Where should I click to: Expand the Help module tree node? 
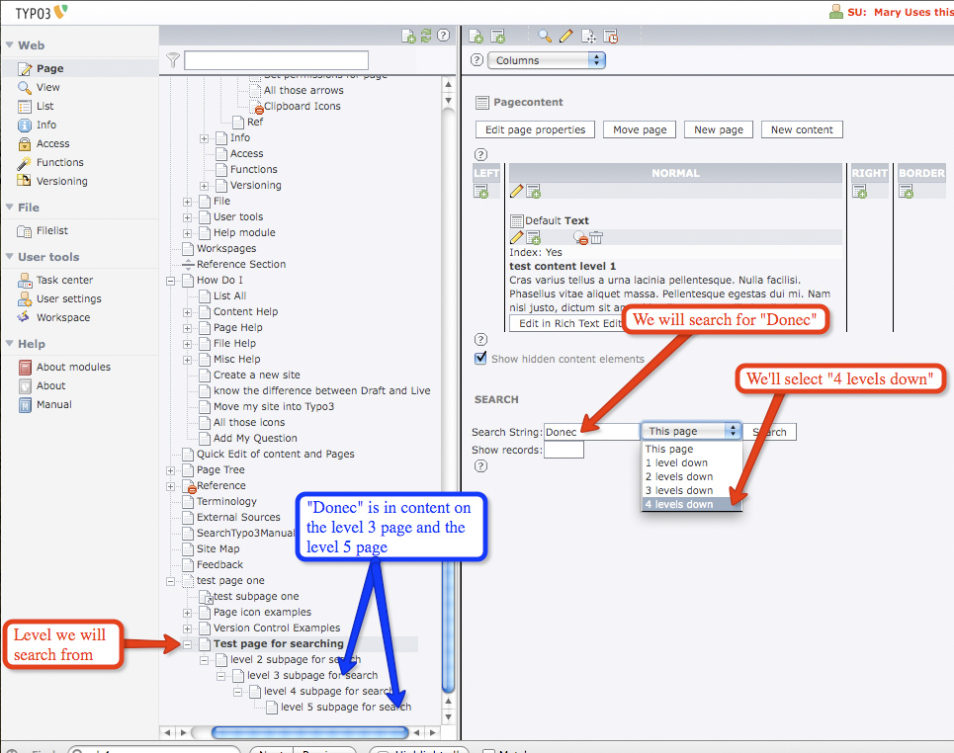(188, 232)
